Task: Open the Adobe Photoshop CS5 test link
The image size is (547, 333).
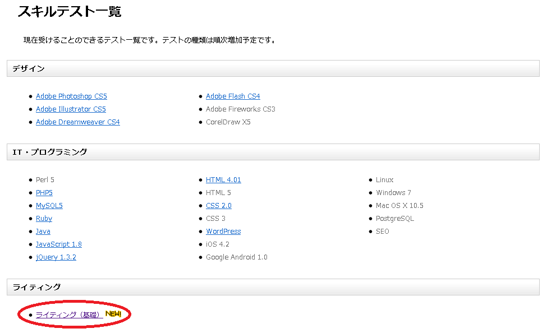Action: [71, 96]
